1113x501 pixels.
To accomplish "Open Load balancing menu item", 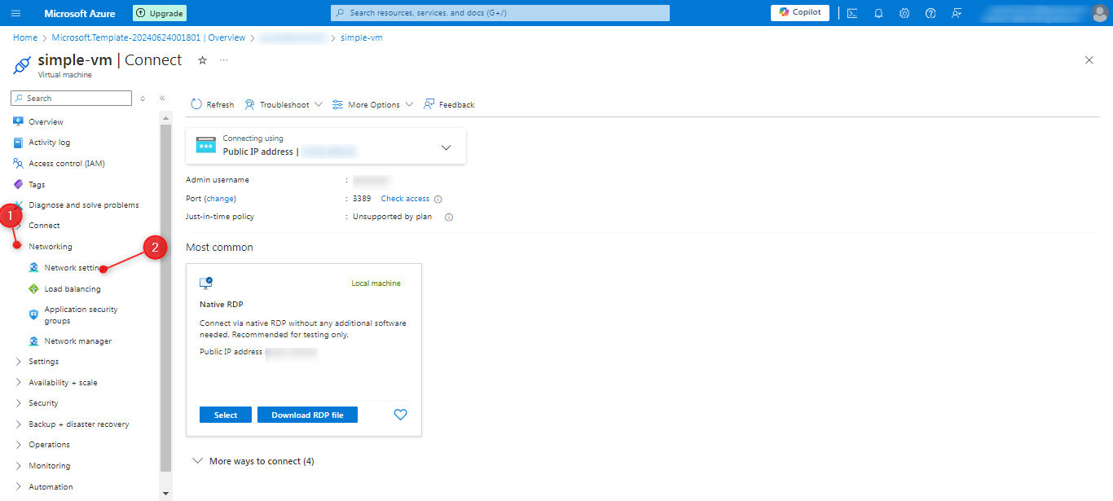I will [x=73, y=288].
